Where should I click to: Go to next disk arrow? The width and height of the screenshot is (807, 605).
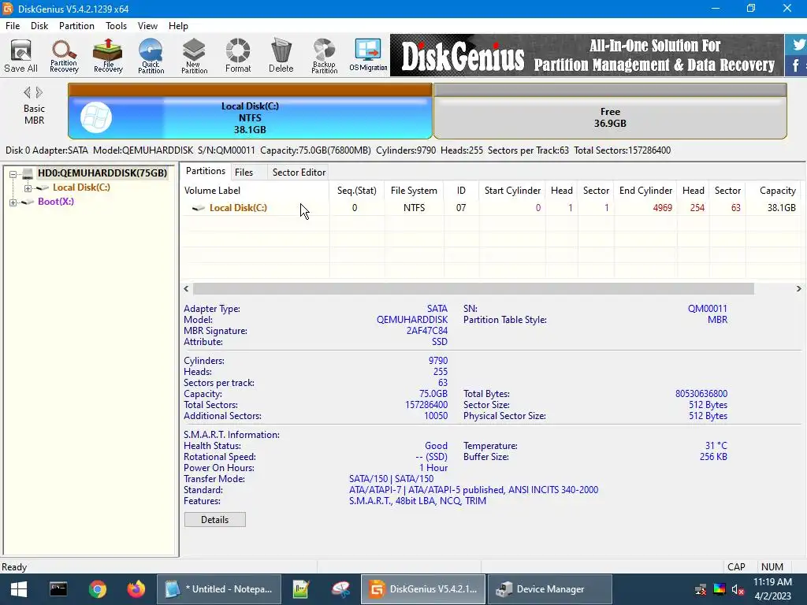(39, 93)
